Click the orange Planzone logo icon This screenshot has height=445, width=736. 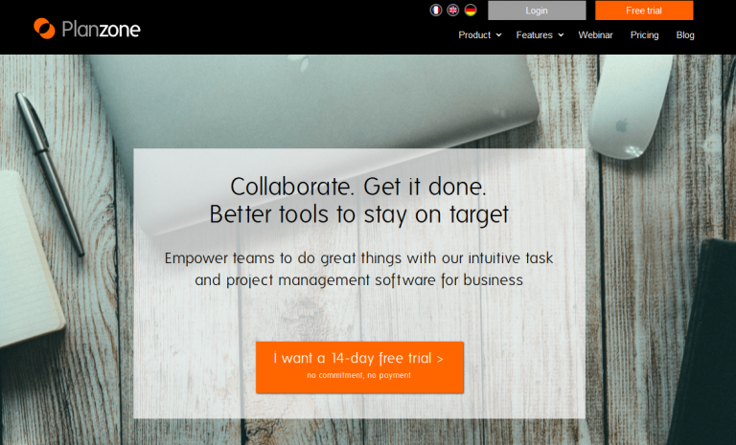(x=44, y=29)
